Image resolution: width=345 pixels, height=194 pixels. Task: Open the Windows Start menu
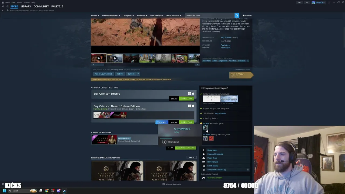tap(4, 191)
